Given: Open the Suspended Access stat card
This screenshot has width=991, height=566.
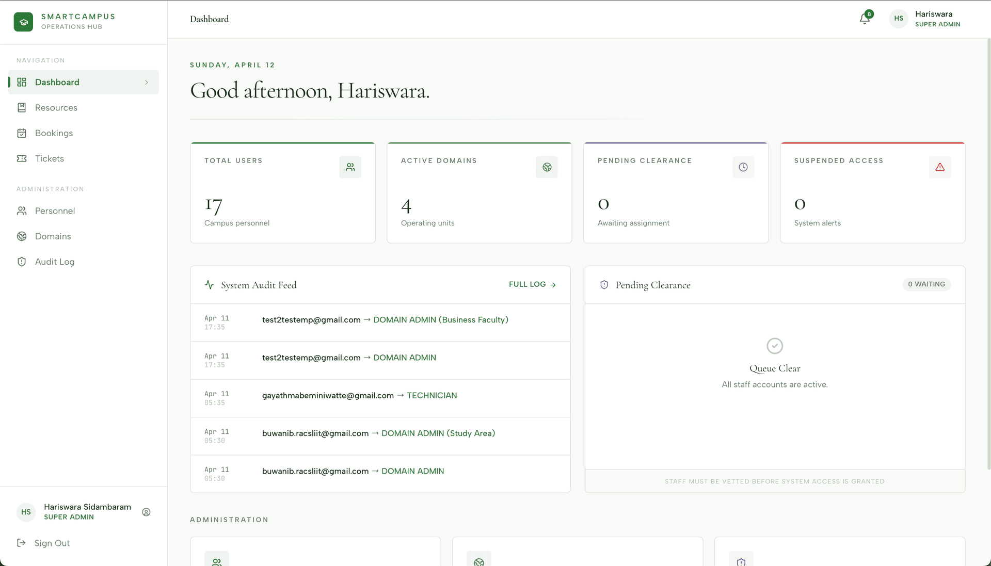Looking at the screenshot, I should (x=873, y=192).
